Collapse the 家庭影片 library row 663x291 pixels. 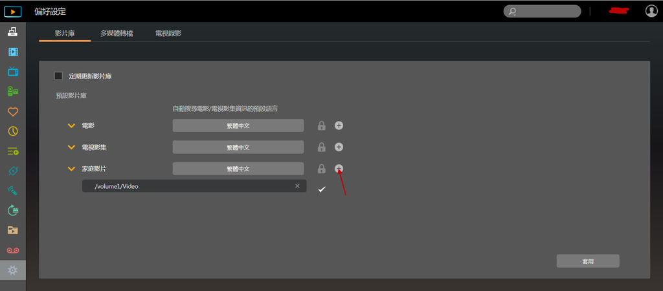(x=71, y=169)
